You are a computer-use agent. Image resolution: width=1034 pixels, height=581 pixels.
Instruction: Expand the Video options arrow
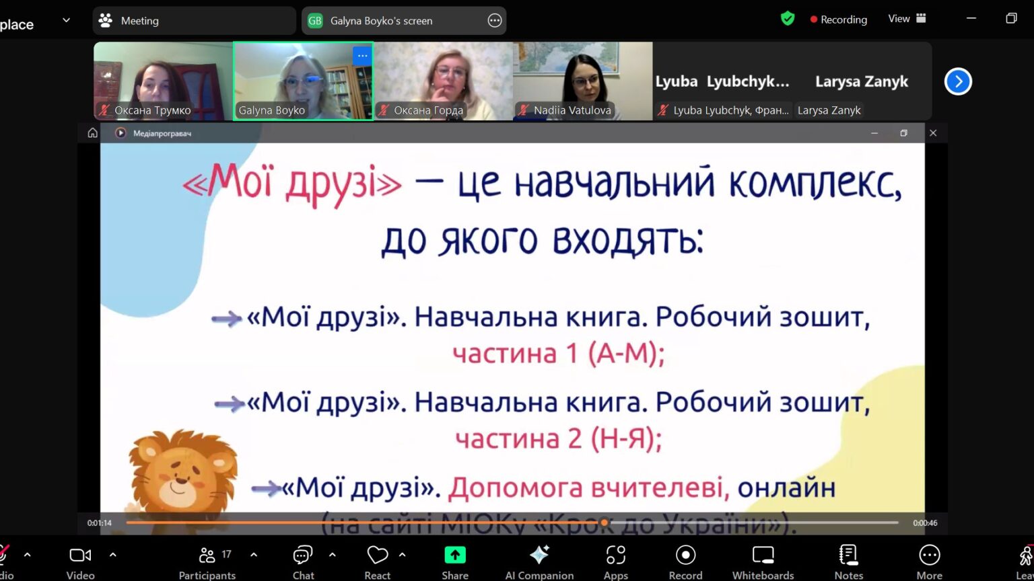112,555
